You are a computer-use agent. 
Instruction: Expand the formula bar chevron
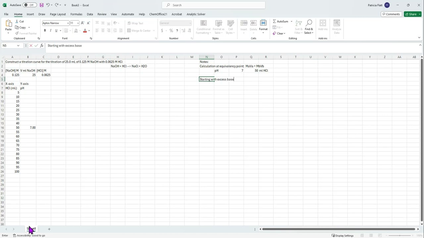tap(420, 45)
